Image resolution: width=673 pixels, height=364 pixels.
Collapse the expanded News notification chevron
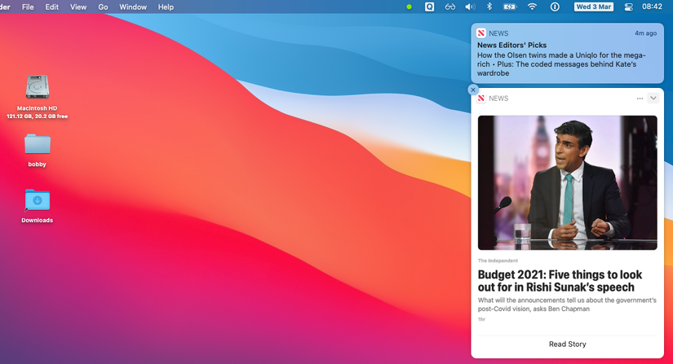pyautogui.click(x=653, y=98)
